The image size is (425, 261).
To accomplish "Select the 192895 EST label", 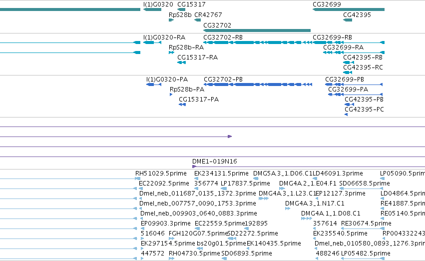I will 256,223.
